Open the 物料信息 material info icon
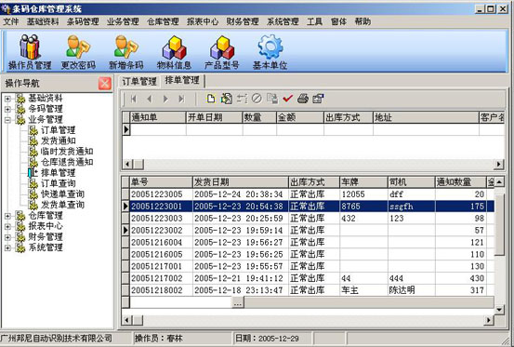514x347 pixels. point(174,52)
